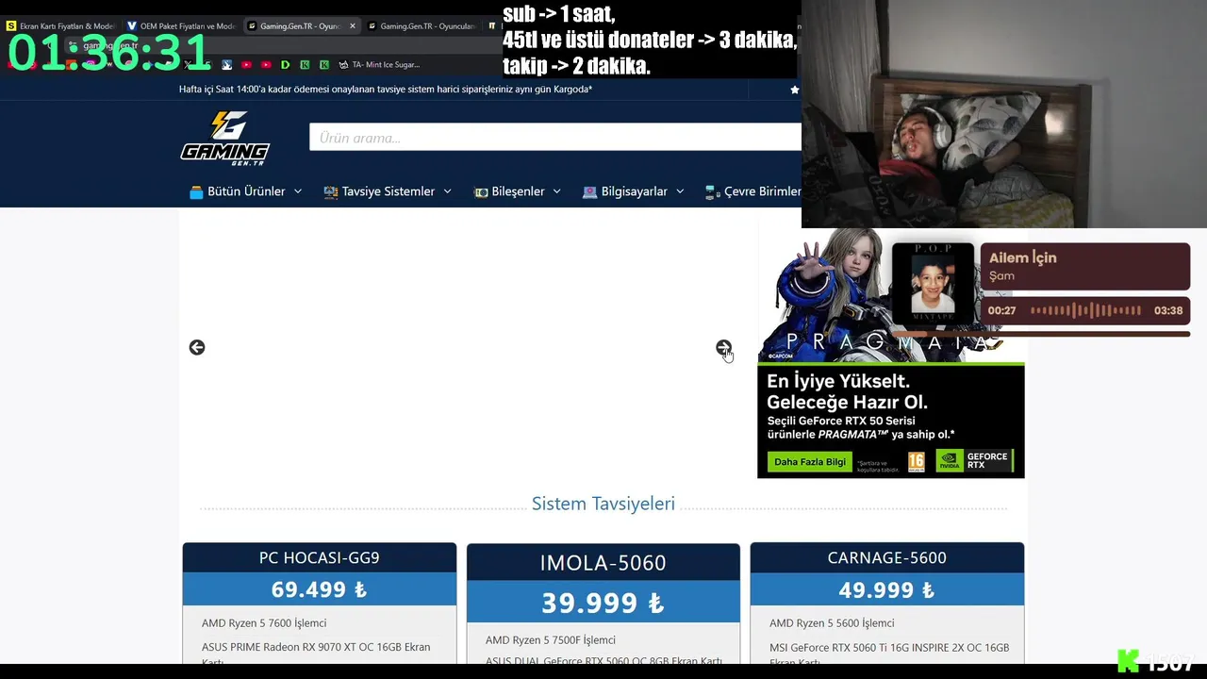Click the star icon in top notice bar
1207x679 pixels.
(795, 90)
